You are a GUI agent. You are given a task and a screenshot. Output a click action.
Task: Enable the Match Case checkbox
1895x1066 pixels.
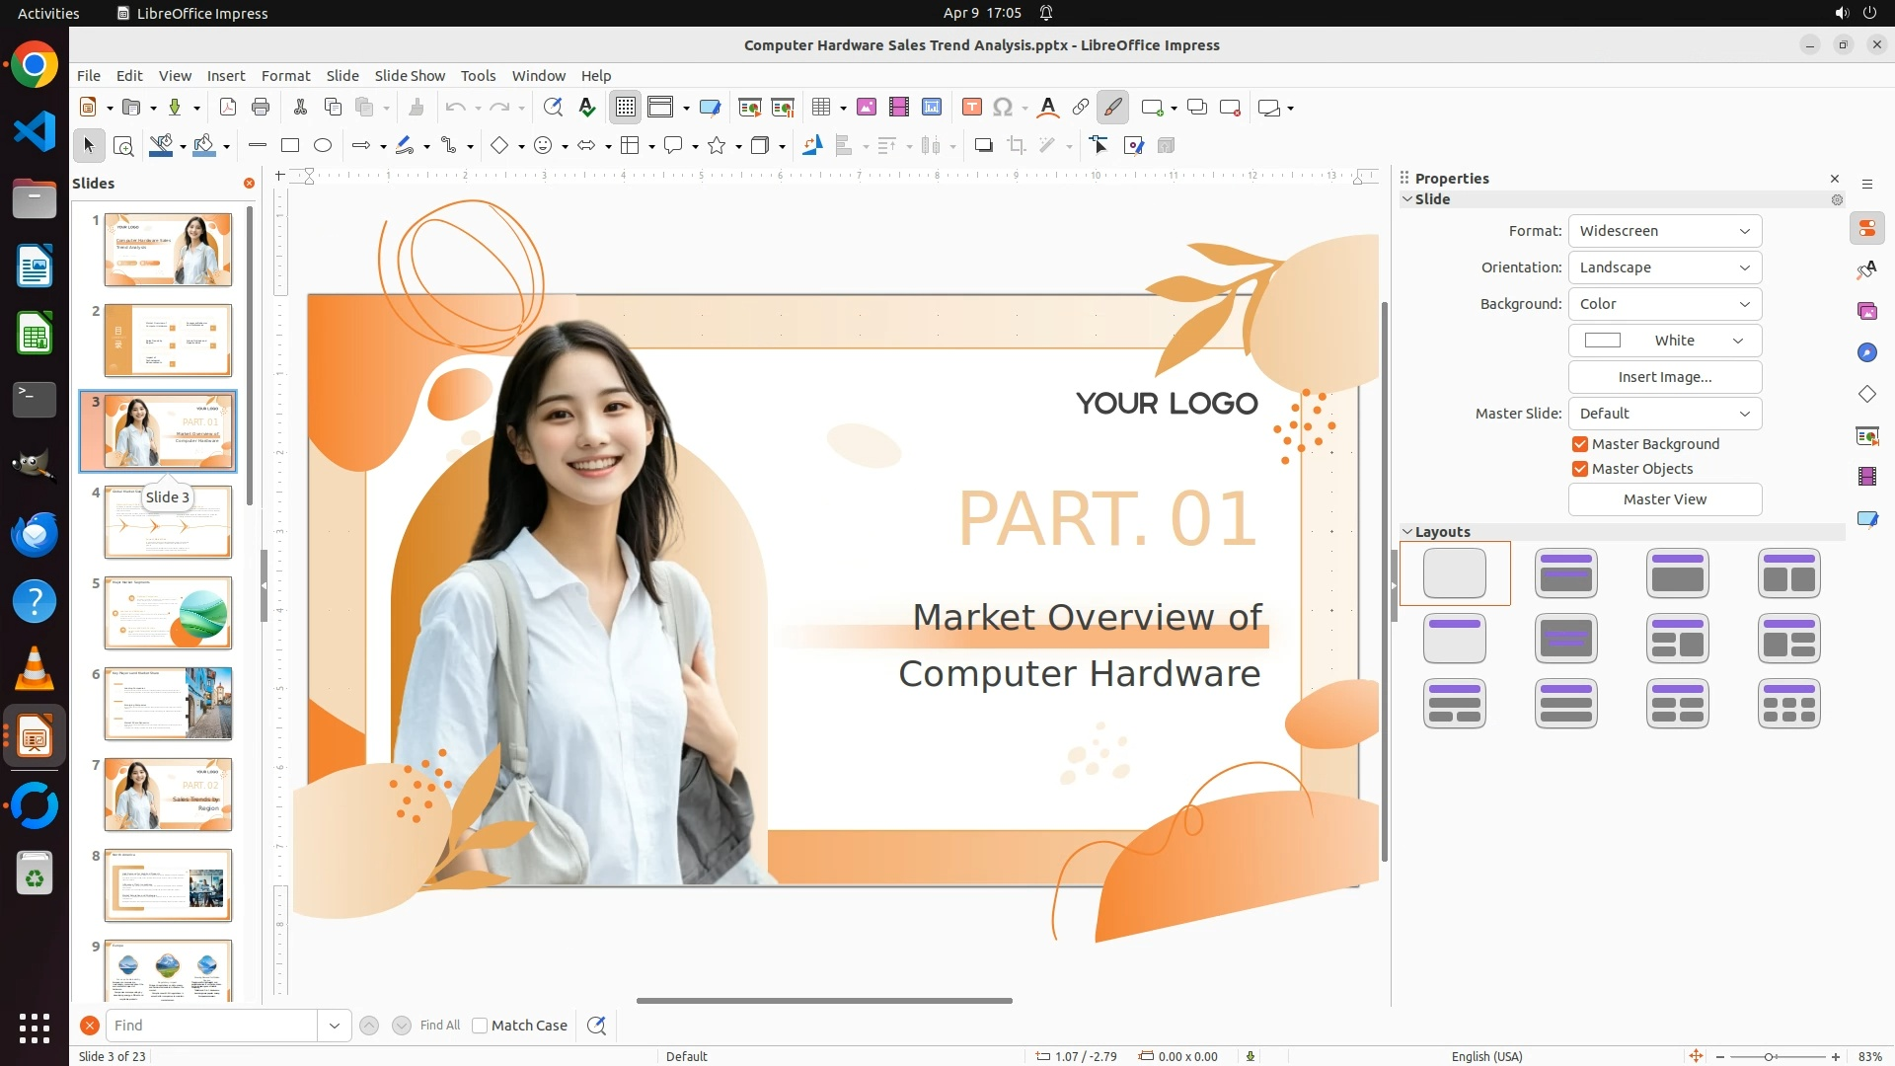480,1026
